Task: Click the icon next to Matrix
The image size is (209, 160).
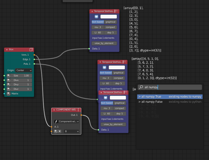Action: [x=8, y=94]
